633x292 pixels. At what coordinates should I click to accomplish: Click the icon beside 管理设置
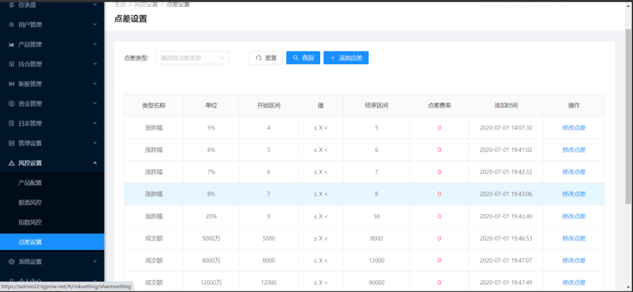click(x=11, y=143)
